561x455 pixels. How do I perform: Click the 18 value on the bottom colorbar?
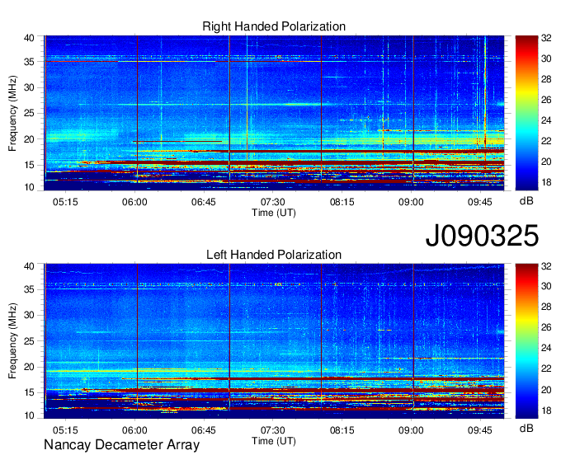coord(546,410)
